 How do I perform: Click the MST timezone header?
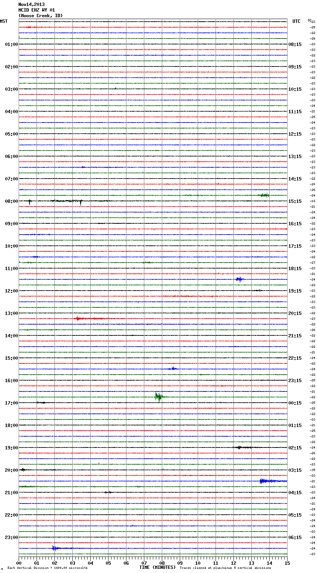[x=4, y=21]
